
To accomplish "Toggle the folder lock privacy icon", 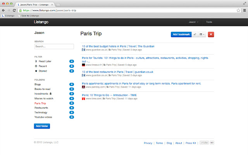I will [x=195, y=34].
